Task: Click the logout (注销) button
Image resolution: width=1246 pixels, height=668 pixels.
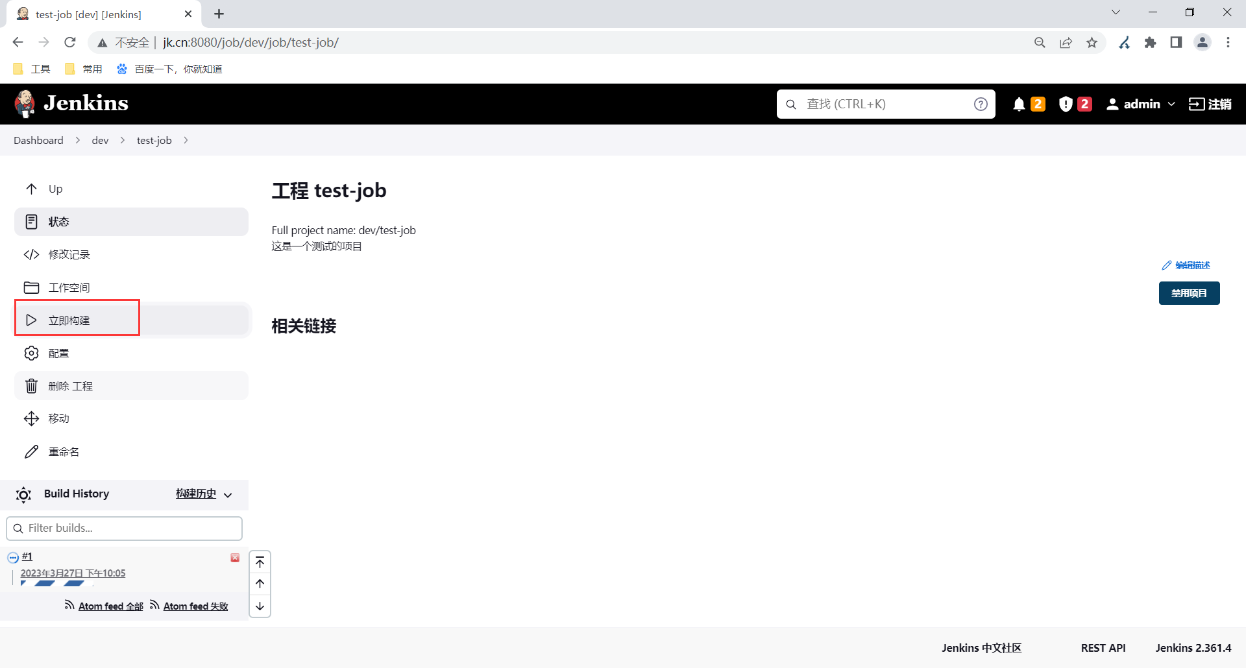Action: coord(1210,104)
